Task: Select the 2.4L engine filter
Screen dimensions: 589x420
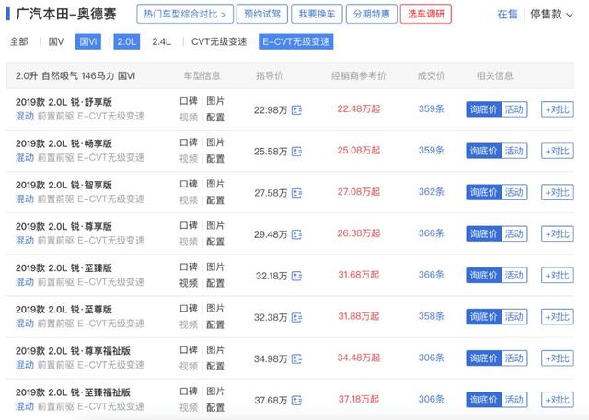Action: [x=162, y=41]
